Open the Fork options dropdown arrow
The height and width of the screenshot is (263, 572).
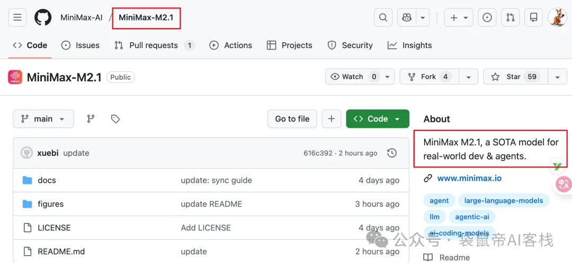point(468,77)
